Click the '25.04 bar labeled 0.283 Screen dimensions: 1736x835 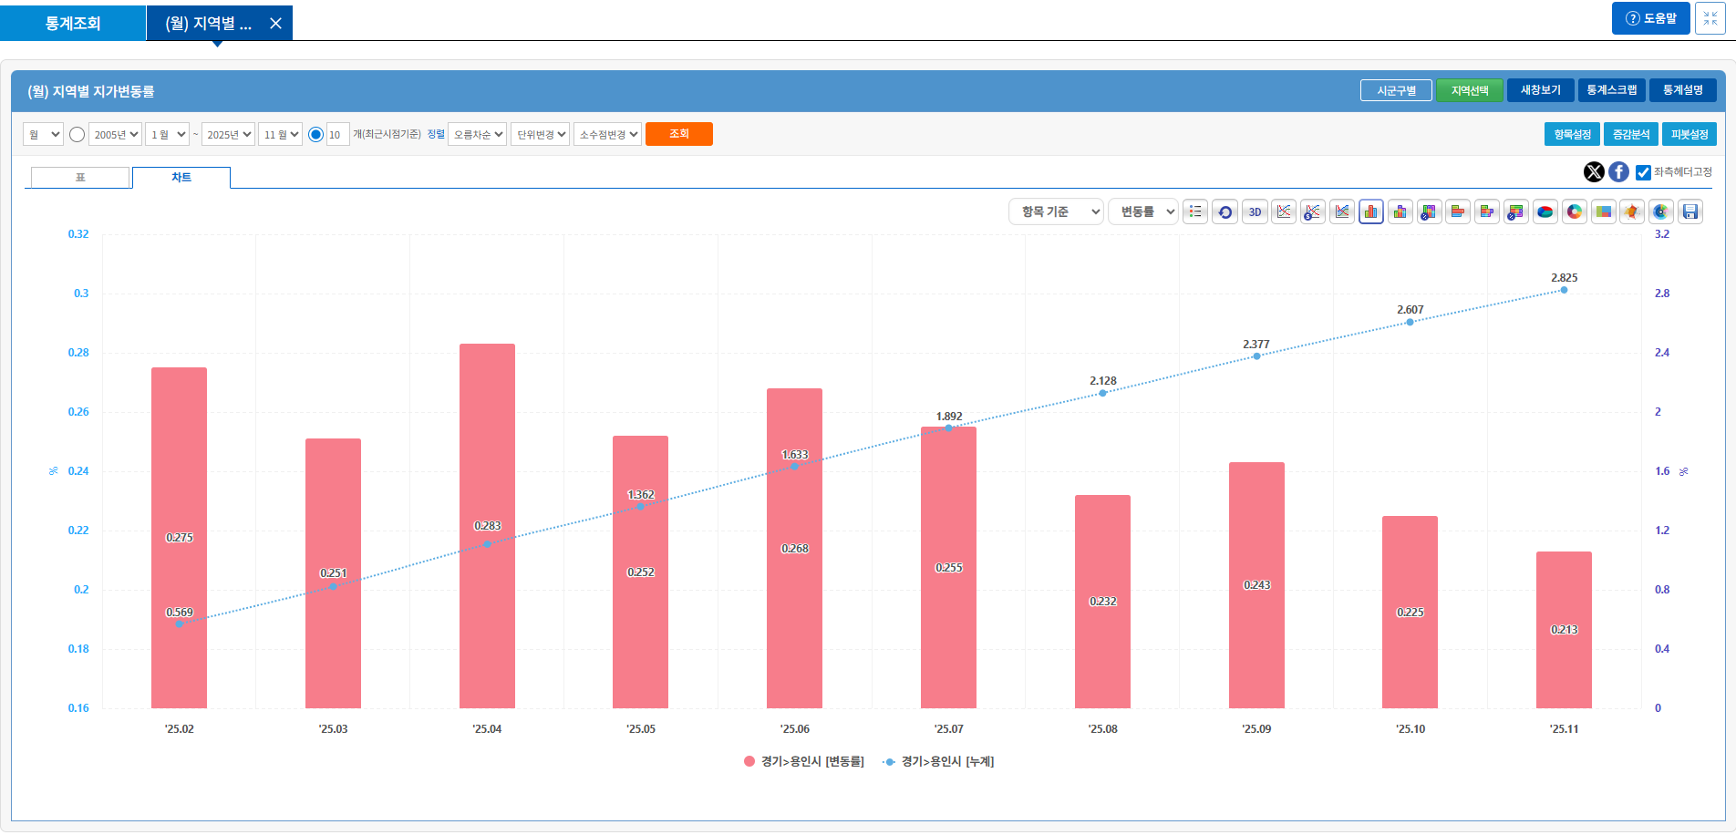487,526
